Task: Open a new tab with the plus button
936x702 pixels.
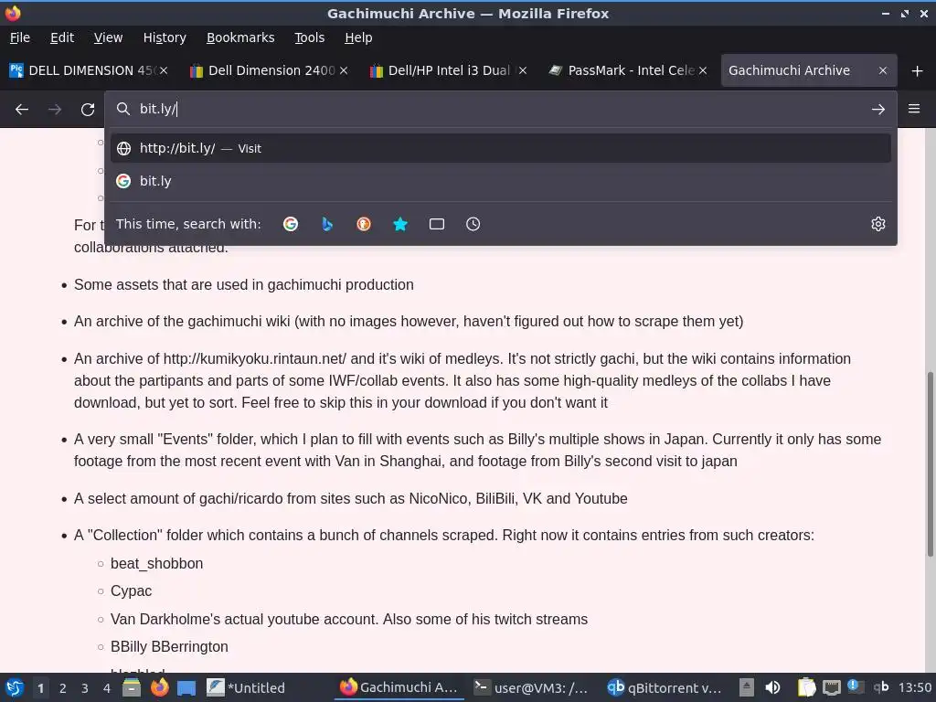Action: pos(918,71)
